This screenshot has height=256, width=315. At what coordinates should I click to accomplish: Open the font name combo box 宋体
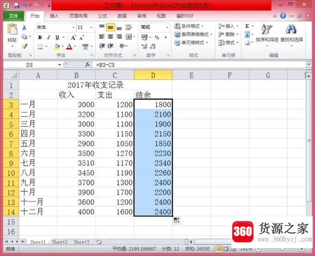pyautogui.click(x=55, y=27)
